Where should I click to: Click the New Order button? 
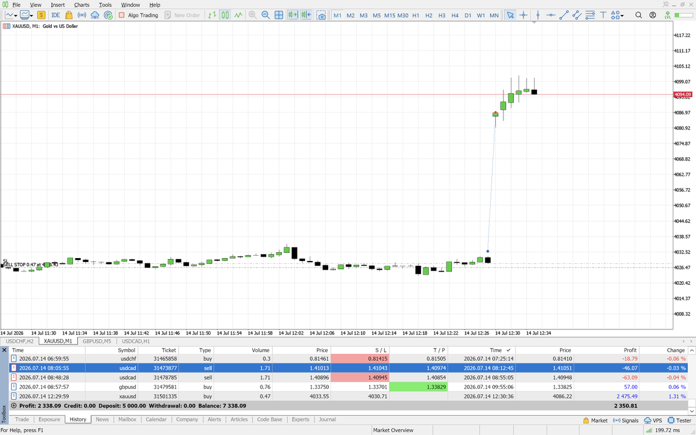tap(182, 15)
